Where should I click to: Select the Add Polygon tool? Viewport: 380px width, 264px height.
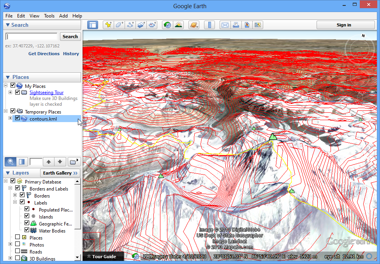pyautogui.click(x=119, y=25)
